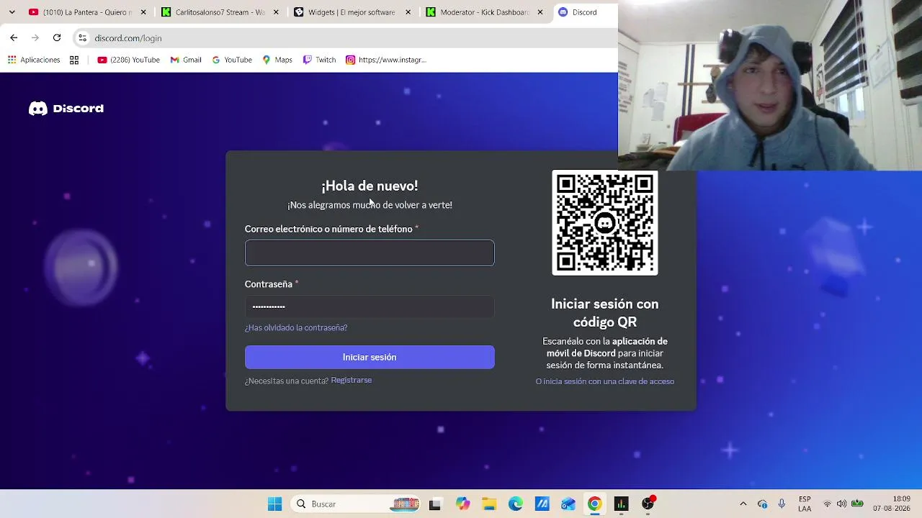The height and width of the screenshot is (518, 922).
Task: Open the (2286) YouTube bookmark
Action: pos(128,60)
